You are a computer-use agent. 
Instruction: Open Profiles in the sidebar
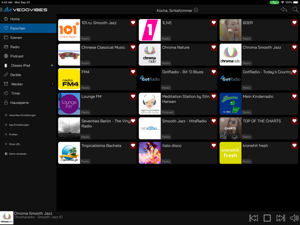11,134
